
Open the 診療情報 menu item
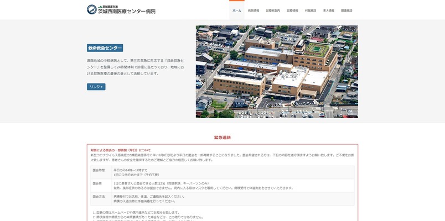pos(292,10)
